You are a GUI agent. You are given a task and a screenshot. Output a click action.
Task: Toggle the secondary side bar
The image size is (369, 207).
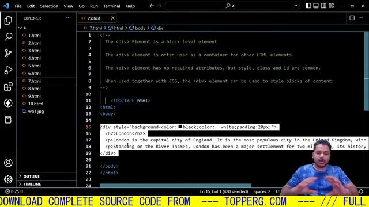323,6
